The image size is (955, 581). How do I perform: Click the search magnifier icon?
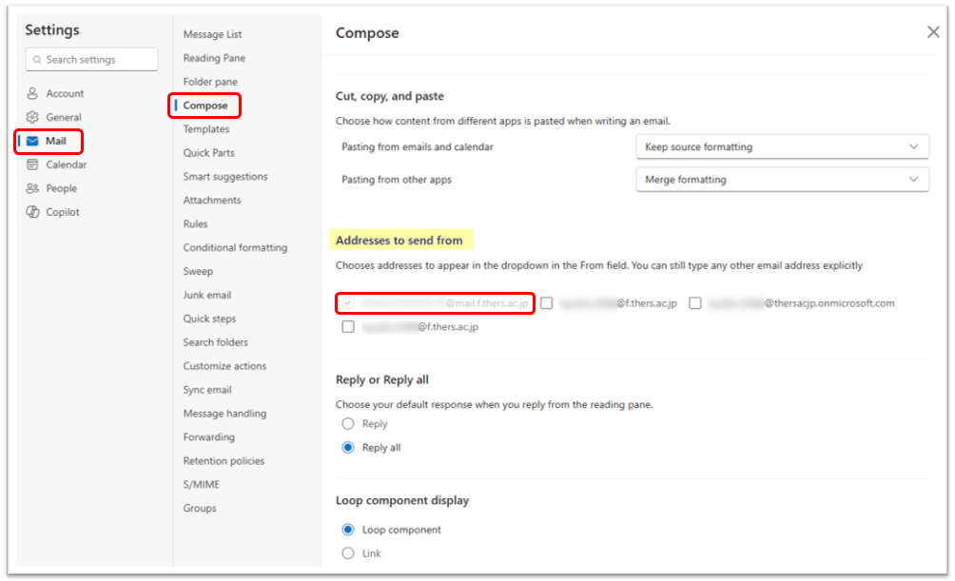[37, 60]
